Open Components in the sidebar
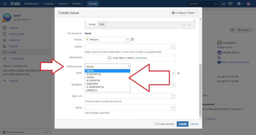 (x=16, y=58)
